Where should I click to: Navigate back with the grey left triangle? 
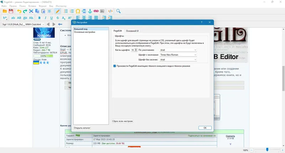48,24
